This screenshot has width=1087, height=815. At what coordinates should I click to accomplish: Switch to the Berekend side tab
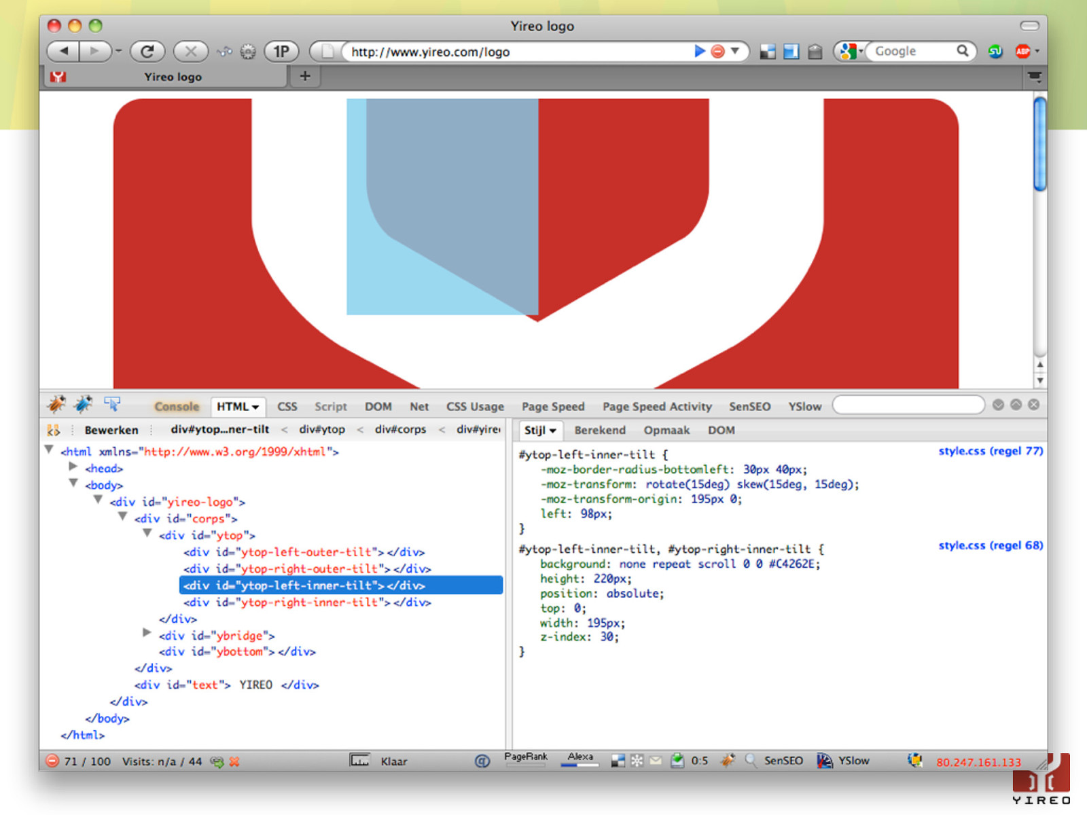point(600,430)
